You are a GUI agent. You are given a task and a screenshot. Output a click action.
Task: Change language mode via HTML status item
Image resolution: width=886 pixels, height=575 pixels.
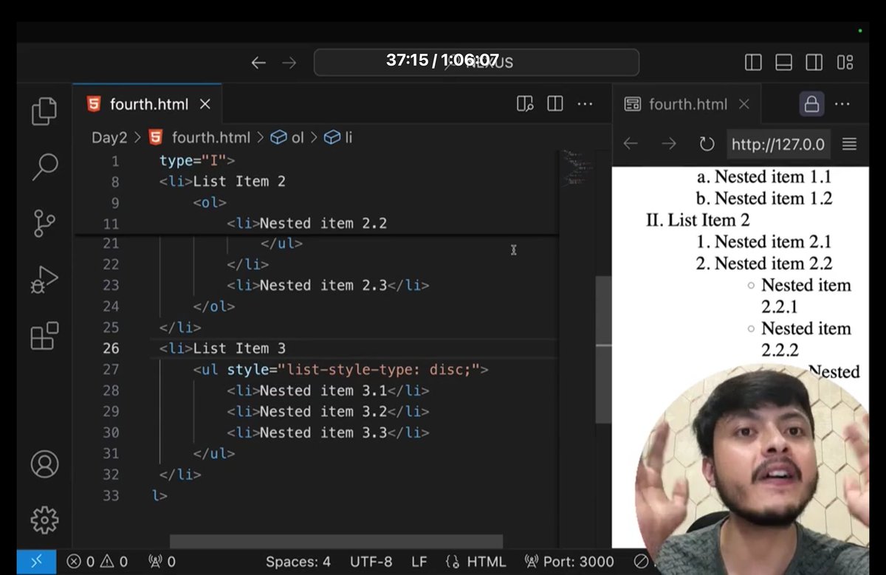coord(476,562)
